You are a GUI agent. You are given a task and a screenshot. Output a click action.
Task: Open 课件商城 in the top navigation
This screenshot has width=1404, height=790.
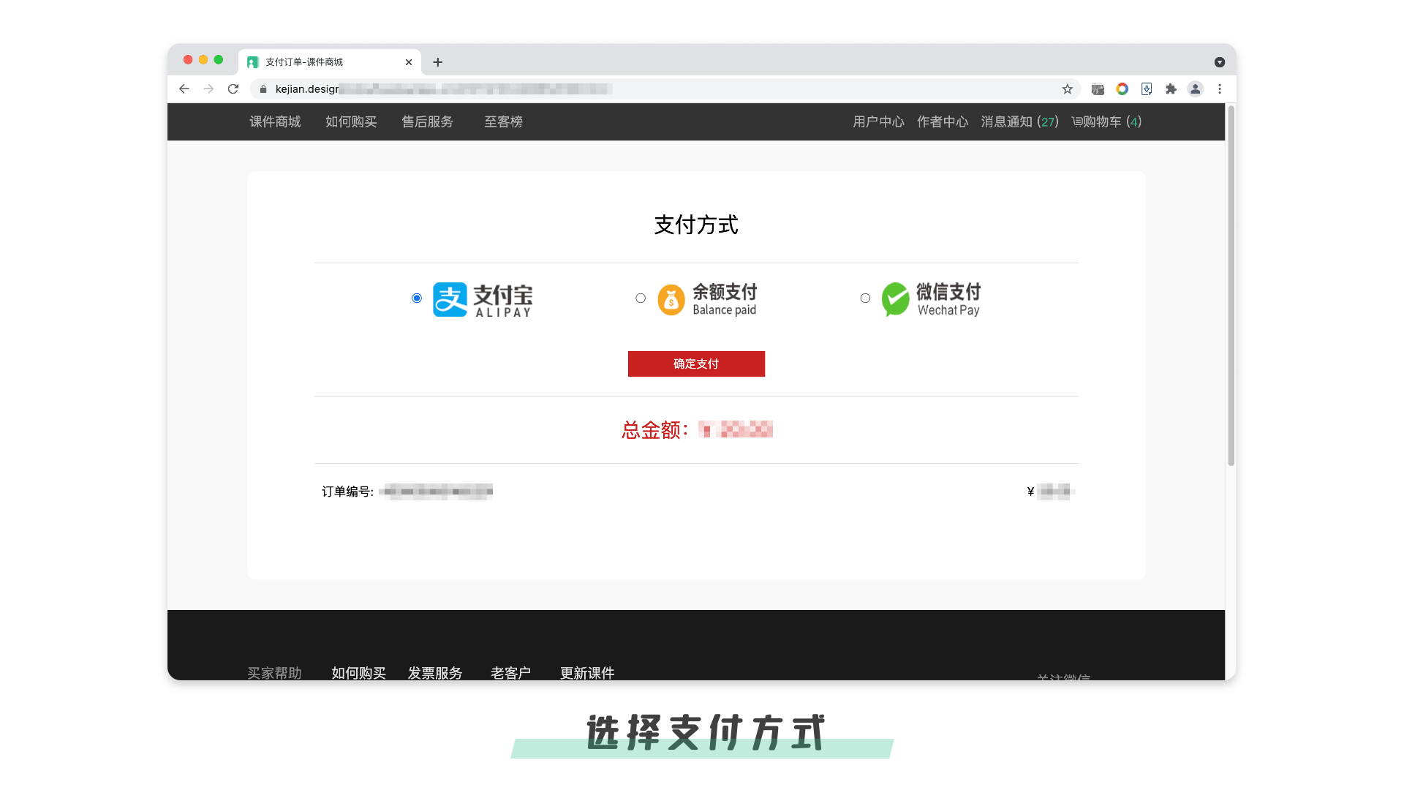pos(275,121)
